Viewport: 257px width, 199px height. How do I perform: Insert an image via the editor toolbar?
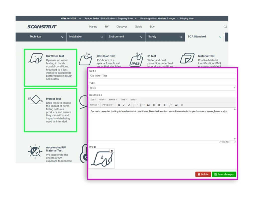pos(176,105)
